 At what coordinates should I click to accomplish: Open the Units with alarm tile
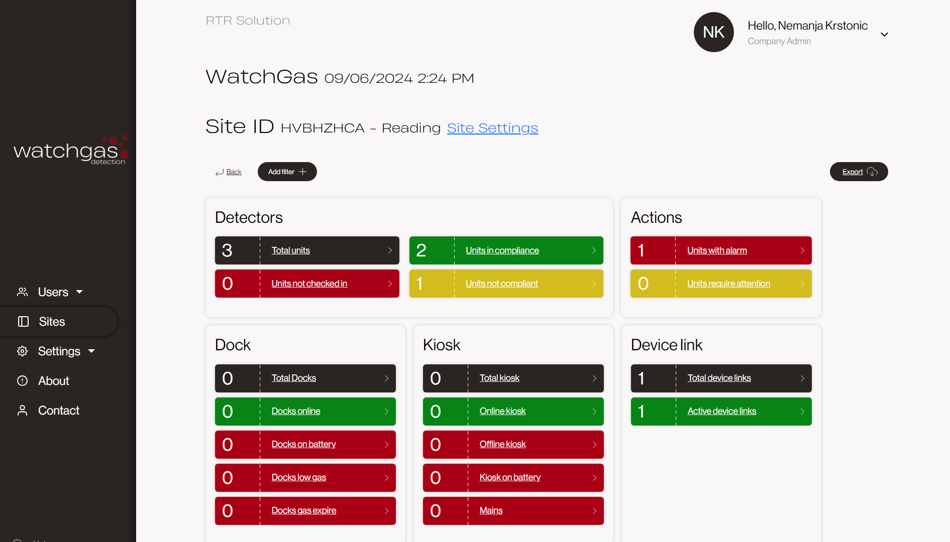pos(717,250)
